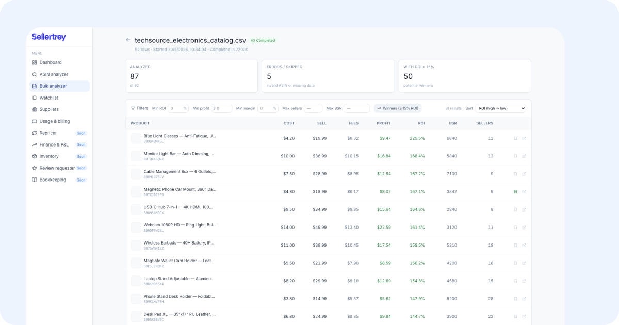Click the Min profit dollar input

coord(222,108)
